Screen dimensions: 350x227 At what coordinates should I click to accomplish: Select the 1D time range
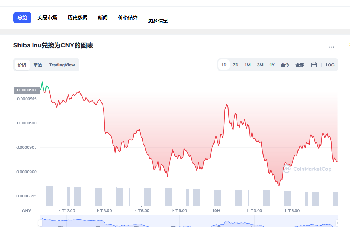pyautogui.click(x=224, y=65)
